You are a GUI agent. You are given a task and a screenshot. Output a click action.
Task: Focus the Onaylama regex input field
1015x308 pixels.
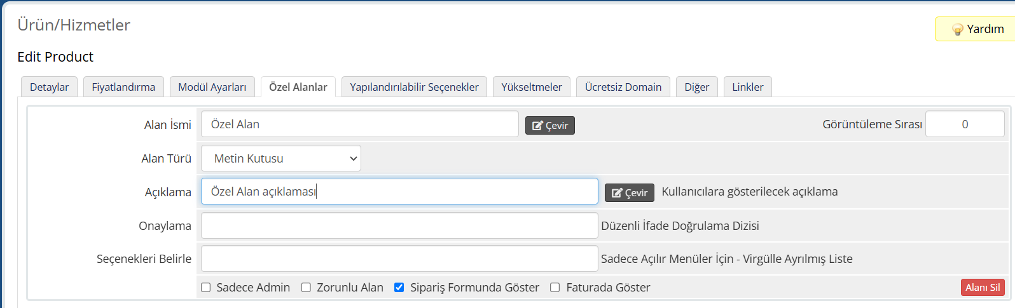[x=399, y=225]
